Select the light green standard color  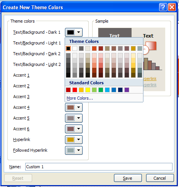coord(94,90)
